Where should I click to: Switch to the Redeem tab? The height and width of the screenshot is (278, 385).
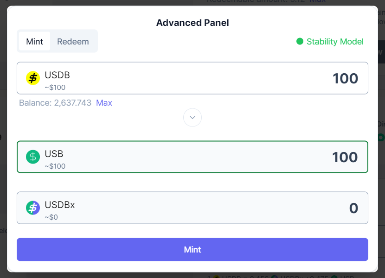click(73, 41)
